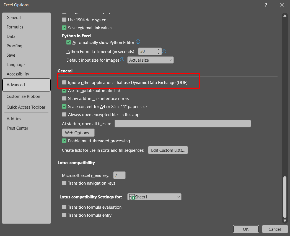This screenshot has height=236, width=290.
Task: Open Customize Ribbon settings
Action: (x=27, y=96)
